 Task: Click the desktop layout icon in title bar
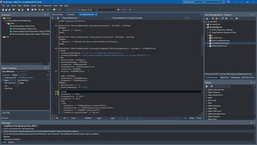(x=228, y=2)
